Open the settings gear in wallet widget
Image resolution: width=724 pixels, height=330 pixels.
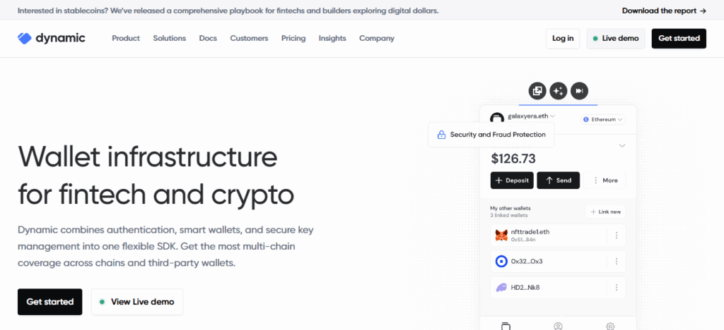point(610,326)
